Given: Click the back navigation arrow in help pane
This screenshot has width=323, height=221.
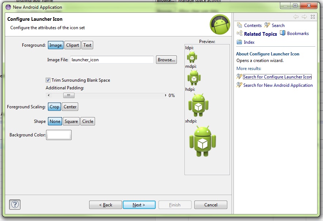Looking at the screenshot, I should click(x=296, y=16).
